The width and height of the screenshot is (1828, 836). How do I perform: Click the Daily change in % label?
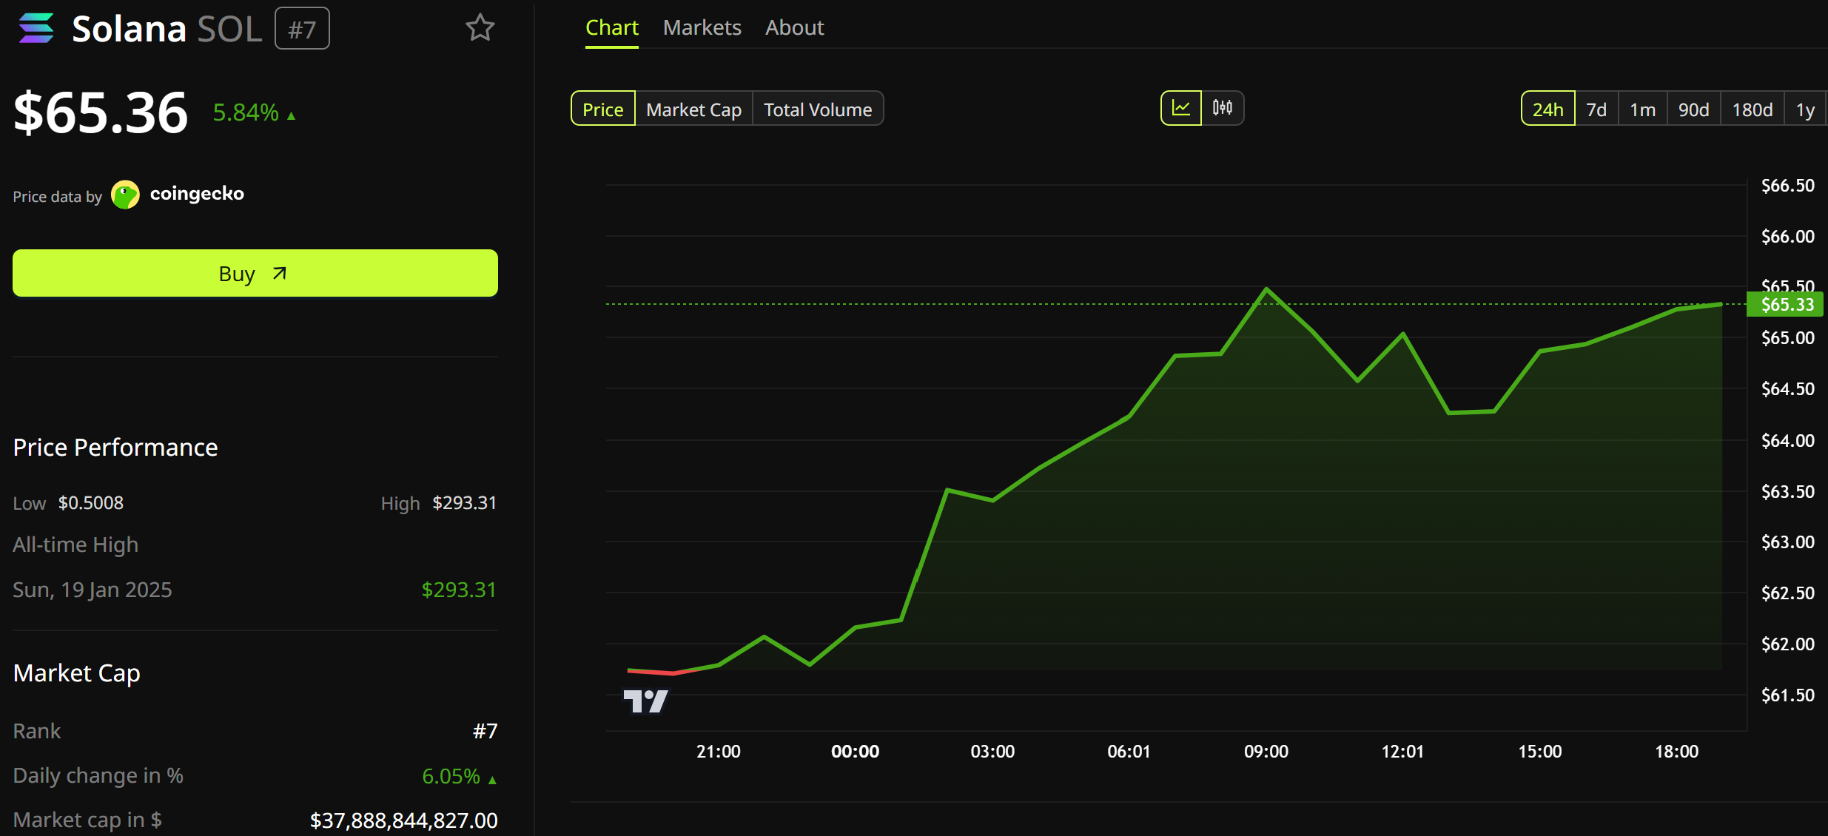coord(98,775)
